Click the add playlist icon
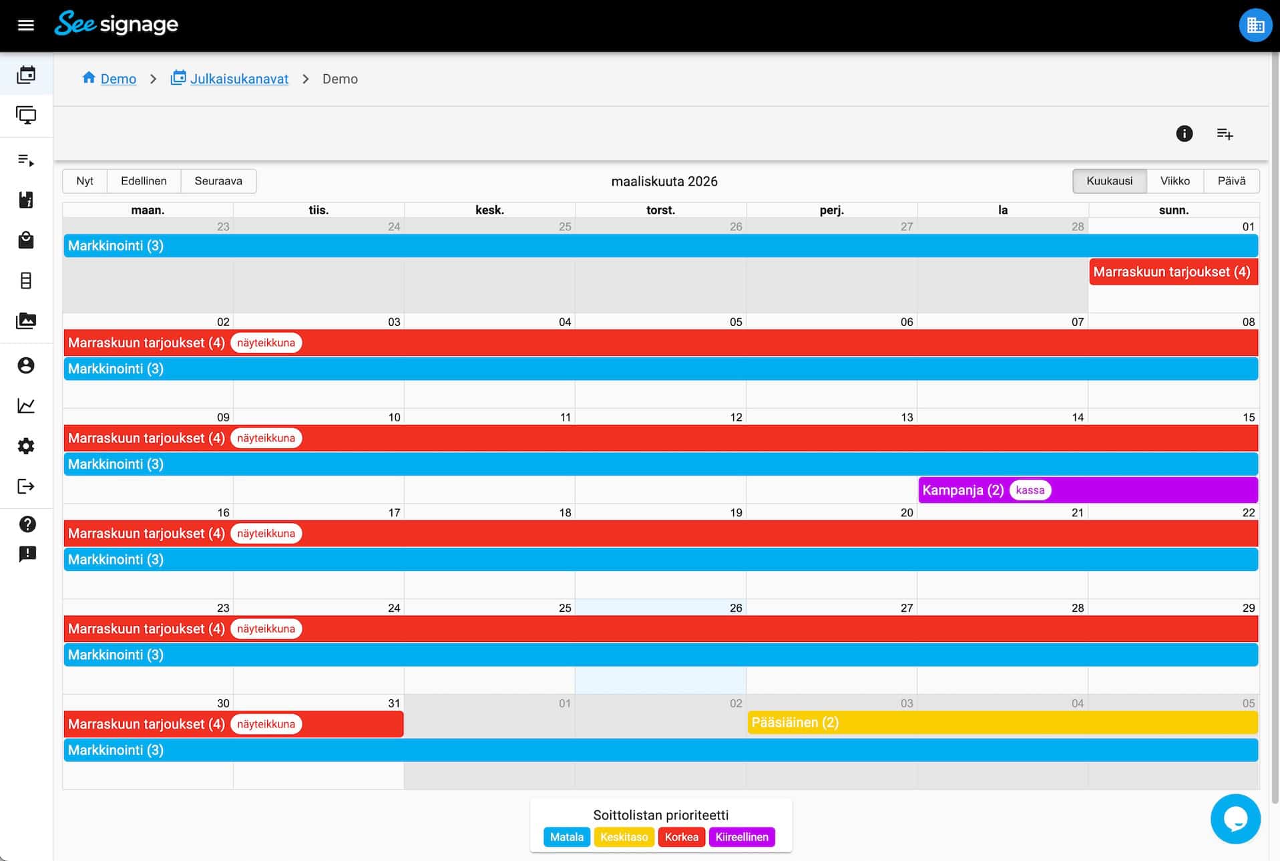Screen dimensions: 1280x861 pyautogui.click(x=1225, y=134)
